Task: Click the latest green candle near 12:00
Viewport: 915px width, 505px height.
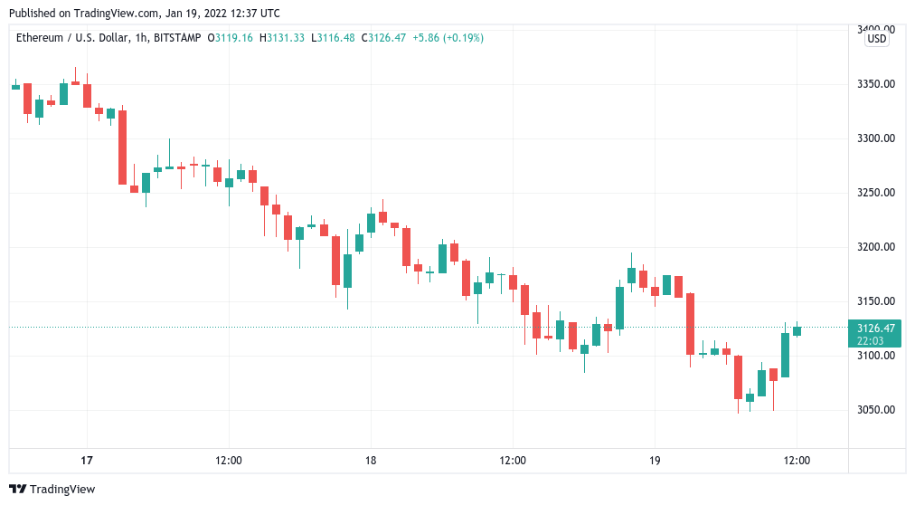Action: [797, 330]
